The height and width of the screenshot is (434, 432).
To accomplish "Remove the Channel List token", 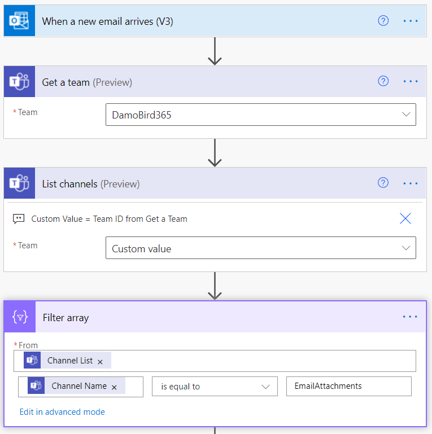I will pyautogui.click(x=101, y=361).
